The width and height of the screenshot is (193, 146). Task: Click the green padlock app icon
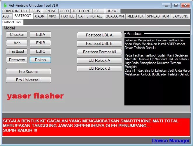click(x=5, y=5)
